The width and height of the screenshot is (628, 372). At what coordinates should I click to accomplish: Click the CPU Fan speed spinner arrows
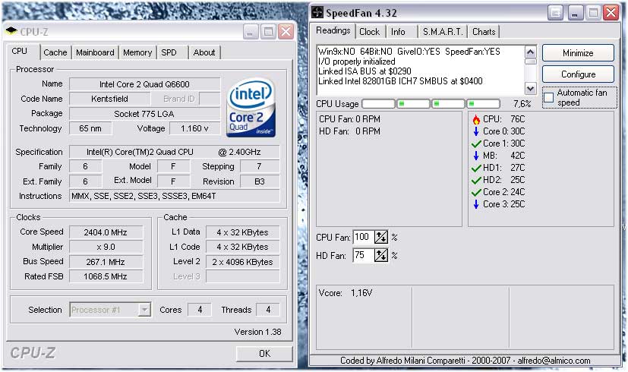[x=381, y=237]
